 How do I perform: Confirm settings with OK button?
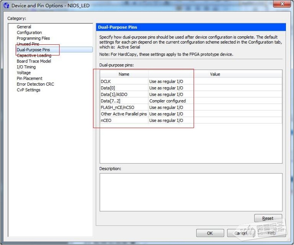[x=210, y=233]
